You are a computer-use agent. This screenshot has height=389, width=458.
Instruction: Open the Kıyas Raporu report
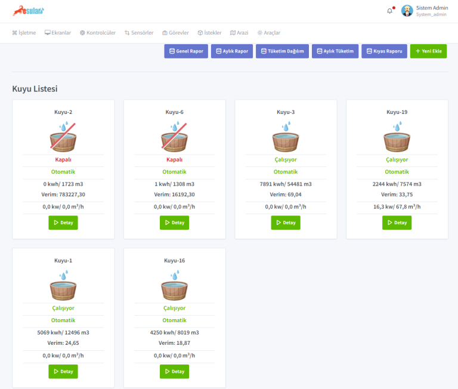[384, 51]
